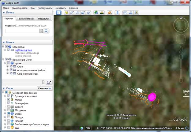Expand the Погода layer node
The width and height of the screenshot is (191, 132).
point(5,117)
